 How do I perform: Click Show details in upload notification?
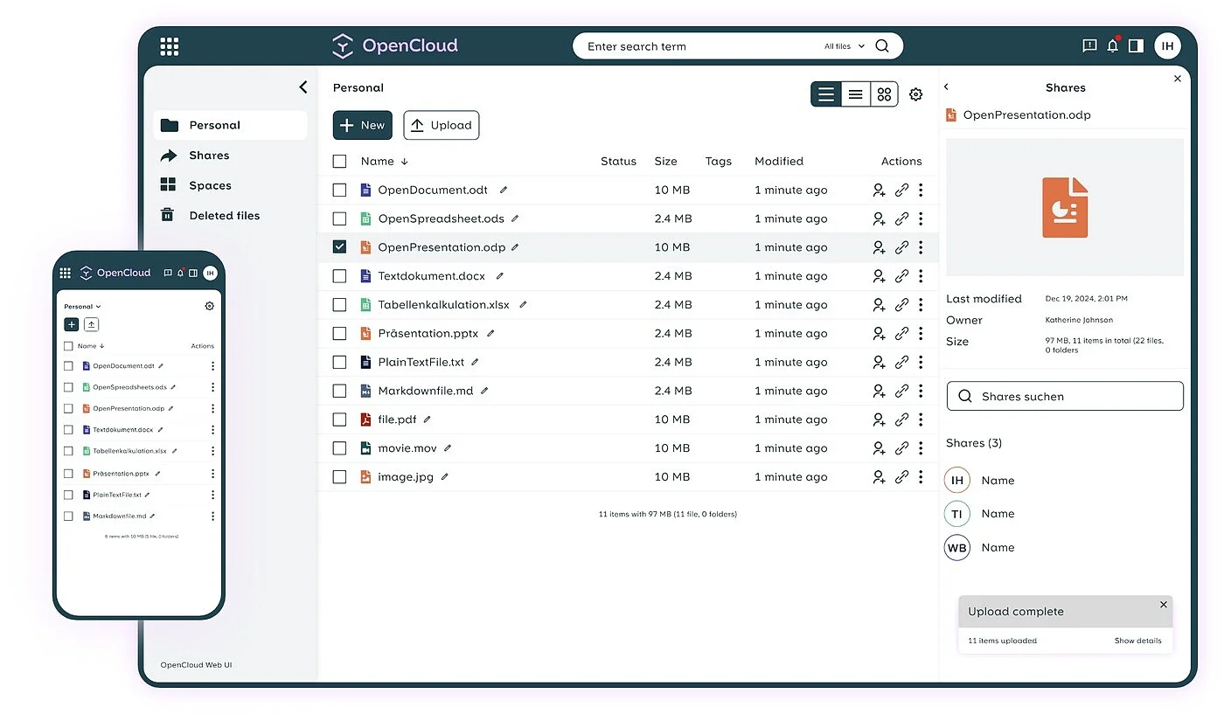click(1137, 641)
